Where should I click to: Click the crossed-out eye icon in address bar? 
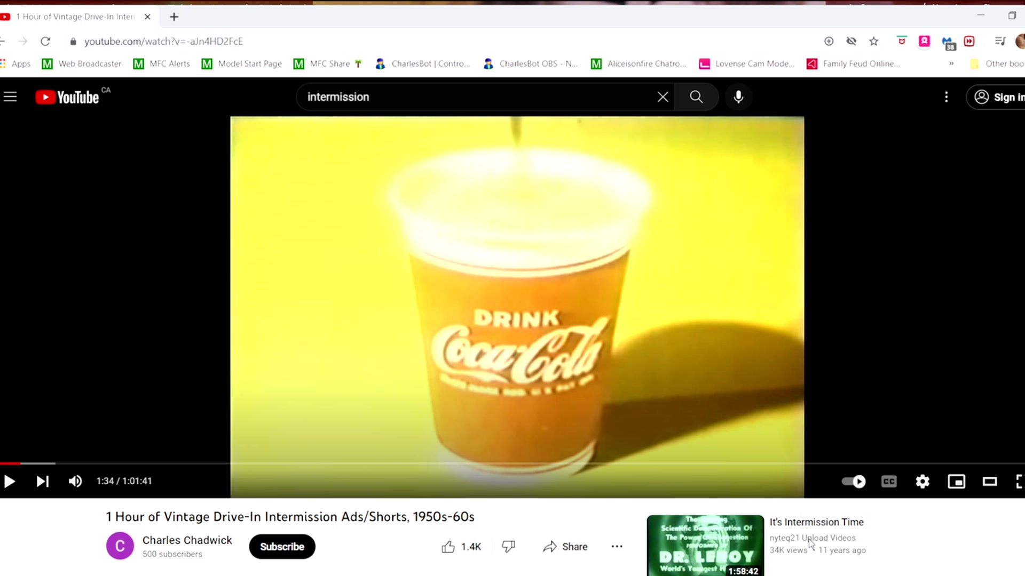(851, 41)
